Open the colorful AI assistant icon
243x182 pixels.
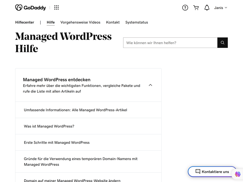point(238,174)
